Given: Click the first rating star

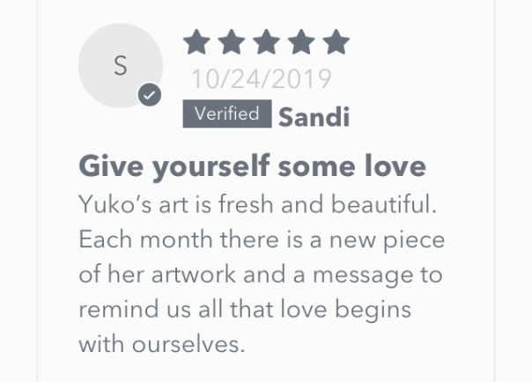Looking at the screenshot, I should pos(196,42).
